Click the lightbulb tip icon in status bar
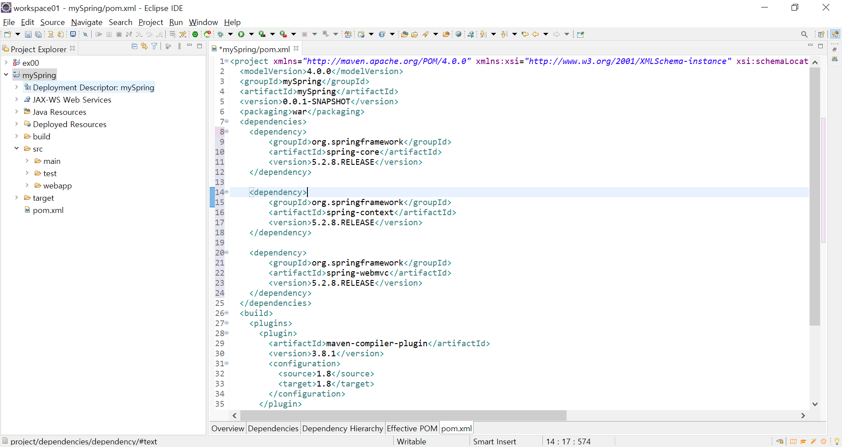This screenshot has height=447, width=842. click(837, 441)
